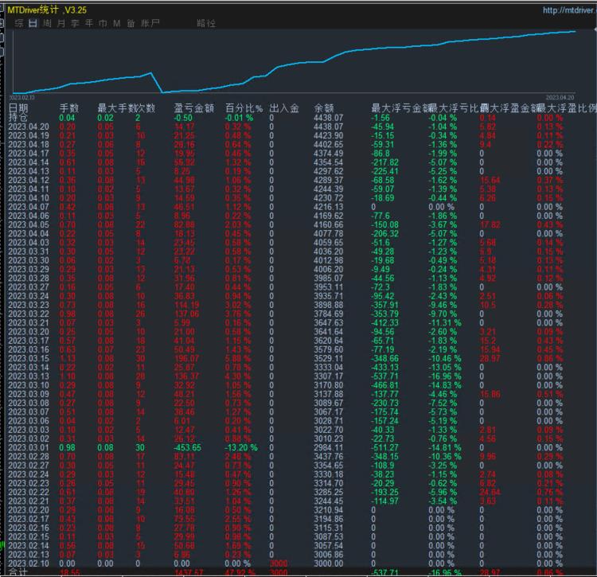Click the -537.71 floating loss for 2023.03.13
Image resolution: width=597 pixels, height=577 pixels.
click(385, 376)
